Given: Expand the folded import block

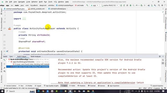Looking at the screenshot, I should pos(24,19).
